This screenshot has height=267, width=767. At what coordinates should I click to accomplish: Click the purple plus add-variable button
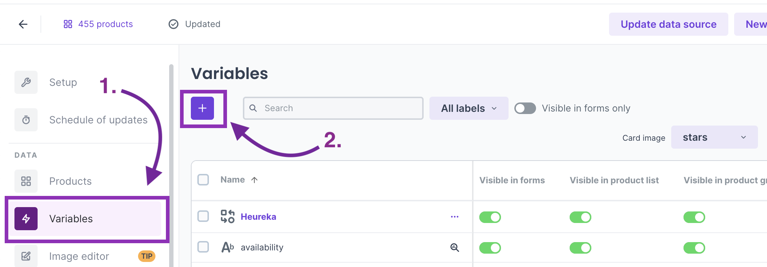(202, 108)
